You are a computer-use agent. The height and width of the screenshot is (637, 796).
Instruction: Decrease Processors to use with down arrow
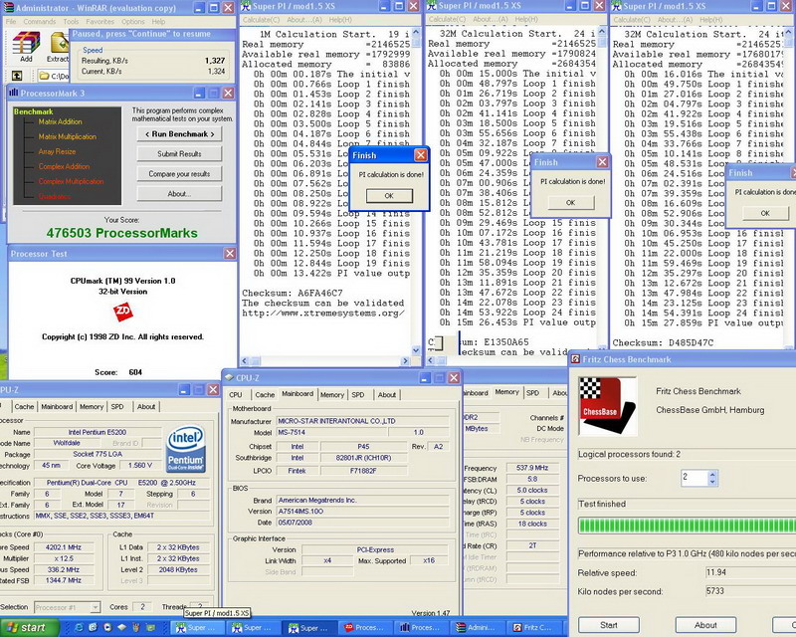coord(712,481)
